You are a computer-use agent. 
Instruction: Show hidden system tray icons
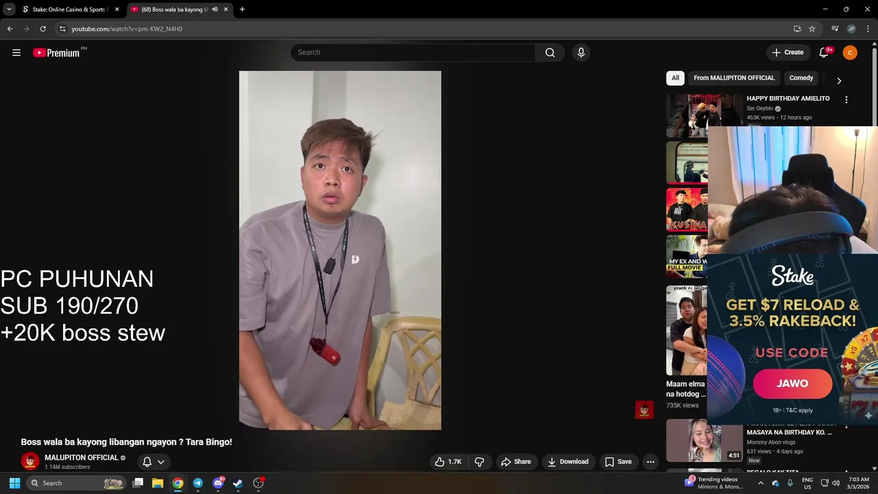tap(761, 483)
